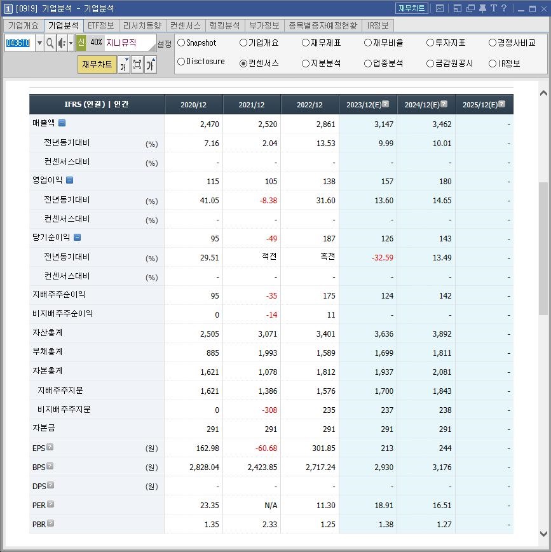Open help with the question mark icon
Viewport: 551px width, 552px height.
[x=504, y=8]
